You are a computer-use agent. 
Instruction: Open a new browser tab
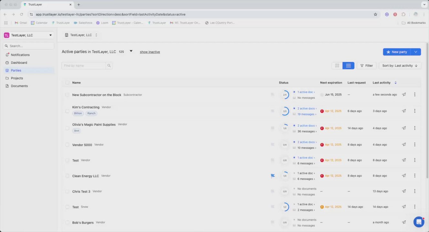pyautogui.click(x=78, y=5)
